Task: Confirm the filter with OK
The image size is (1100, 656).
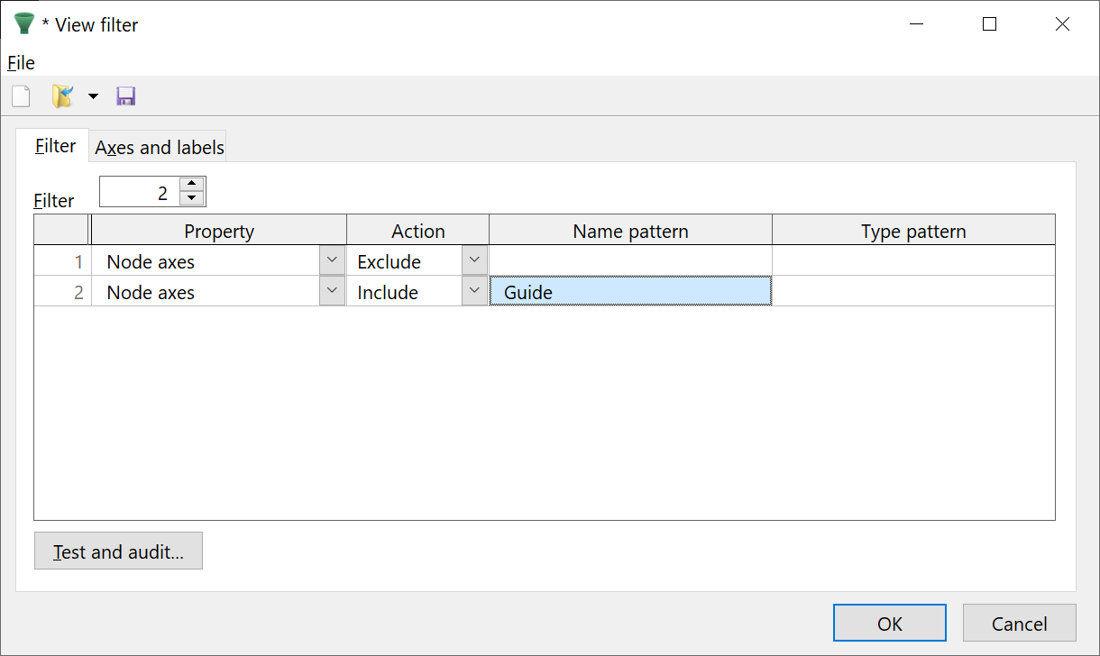Action: pos(889,624)
